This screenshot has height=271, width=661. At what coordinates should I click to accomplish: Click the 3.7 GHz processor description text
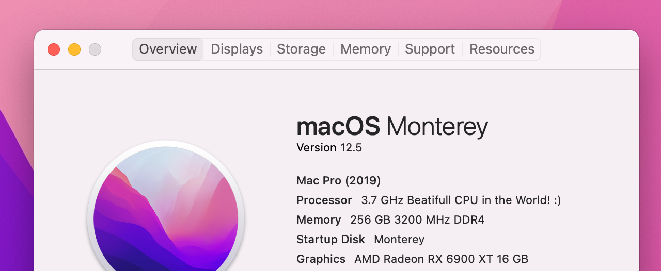pos(461,200)
